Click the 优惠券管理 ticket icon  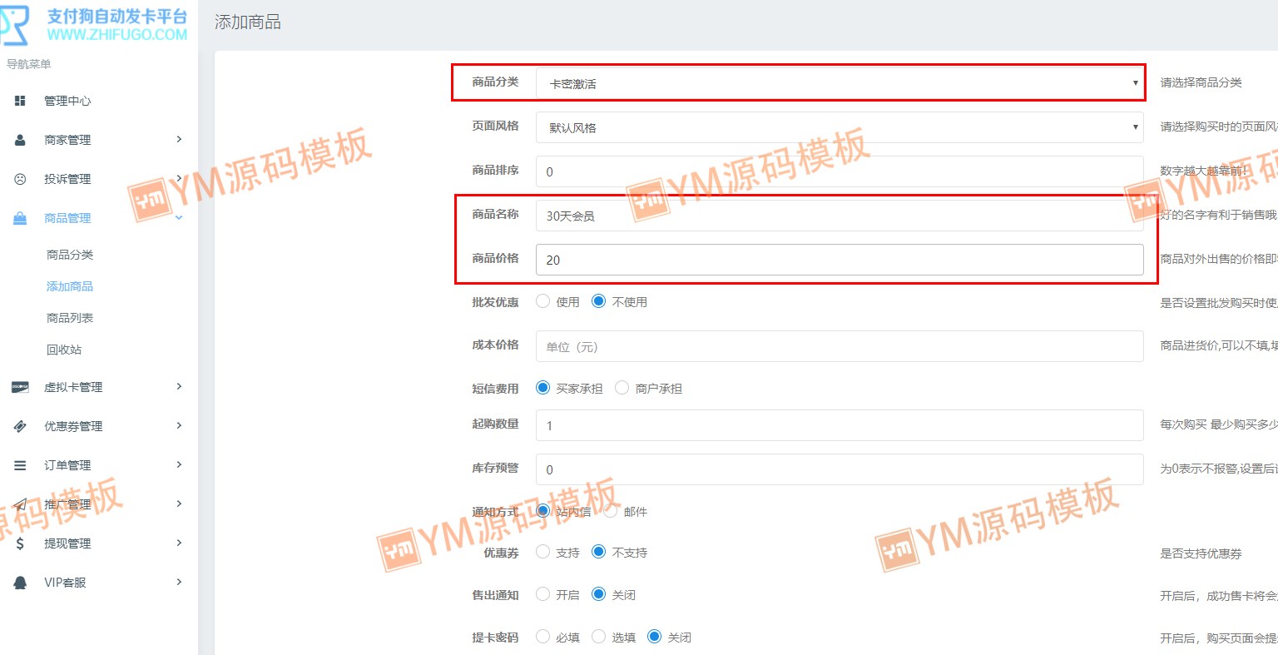coord(20,426)
